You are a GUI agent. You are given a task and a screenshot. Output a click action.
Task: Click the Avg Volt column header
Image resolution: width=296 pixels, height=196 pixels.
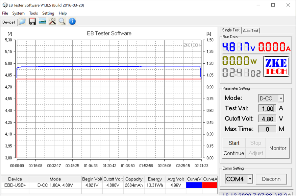click(x=176, y=179)
